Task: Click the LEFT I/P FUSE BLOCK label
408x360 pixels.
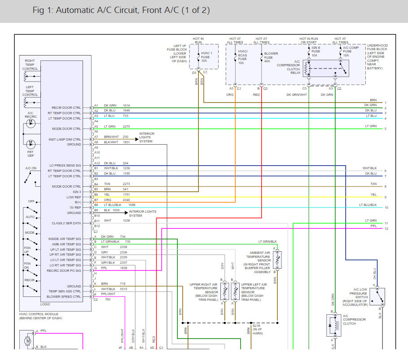Action: click(x=177, y=48)
